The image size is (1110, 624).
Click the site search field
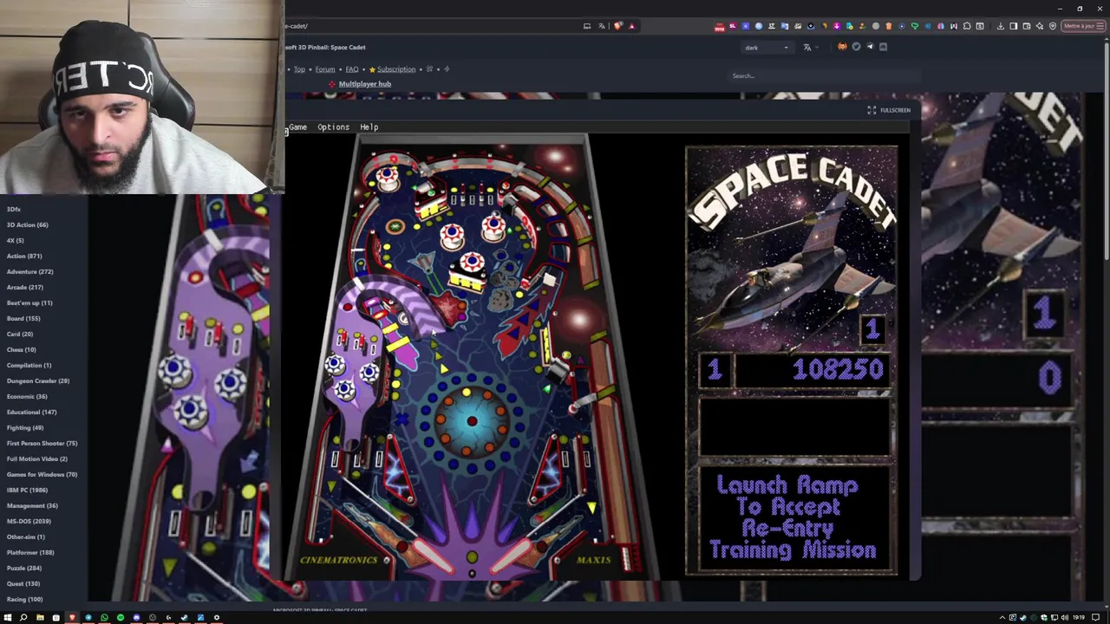(x=824, y=75)
